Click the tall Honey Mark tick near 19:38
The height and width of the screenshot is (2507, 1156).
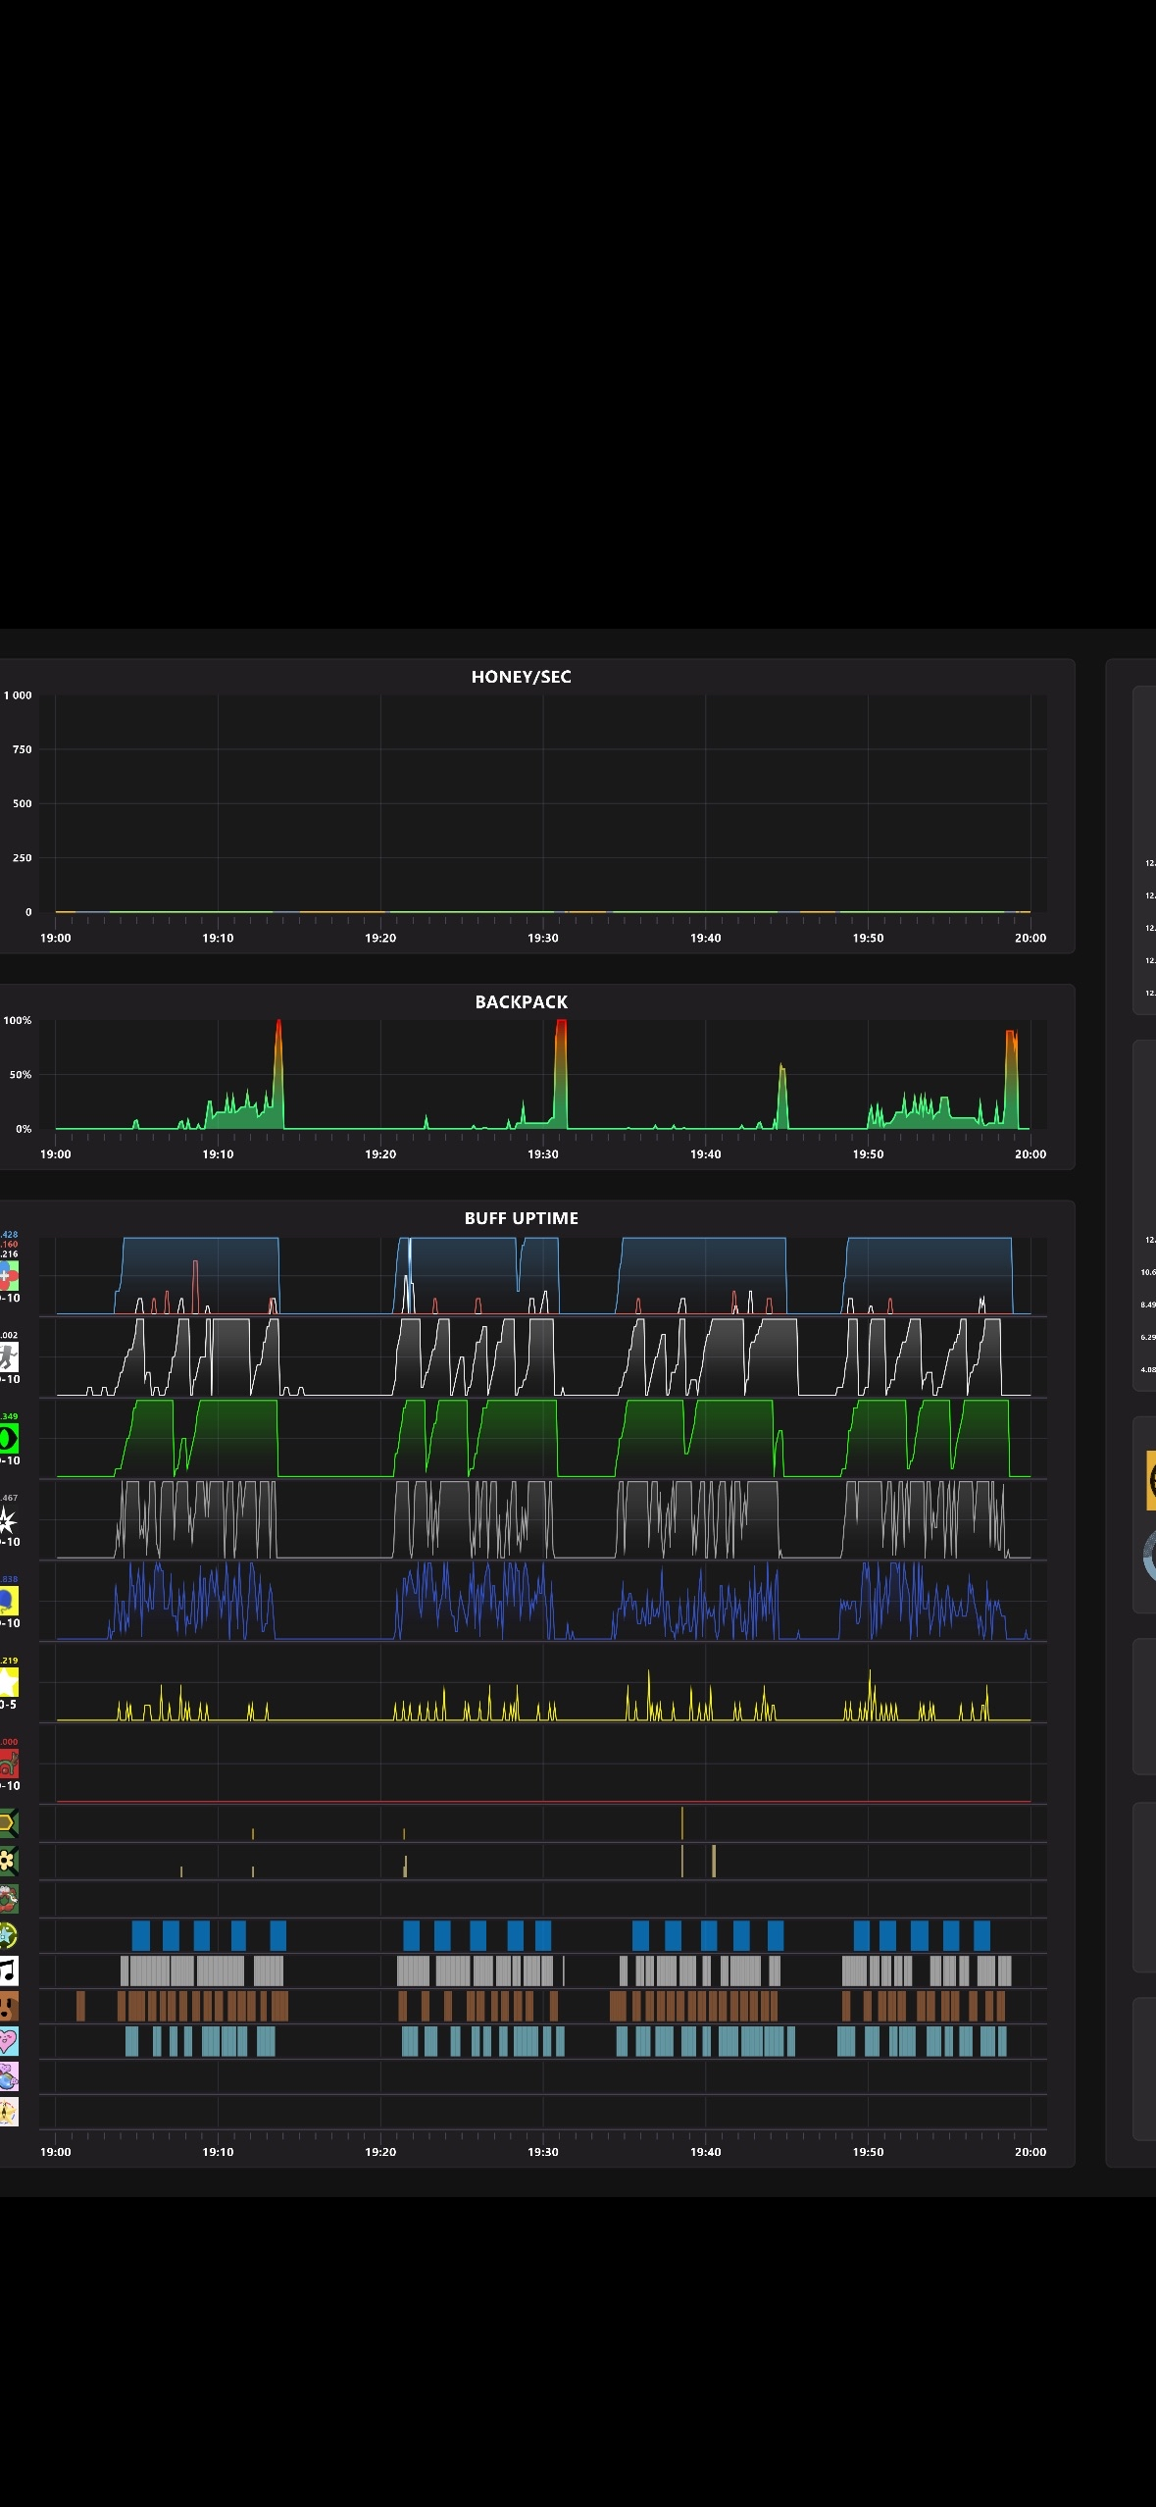[x=682, y=1823]
